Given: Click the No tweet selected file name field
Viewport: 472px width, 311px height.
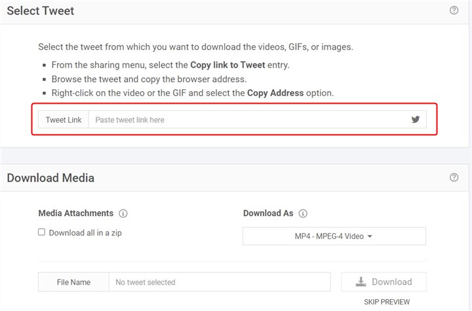Looking at the screenshot, I should [219, 282].
